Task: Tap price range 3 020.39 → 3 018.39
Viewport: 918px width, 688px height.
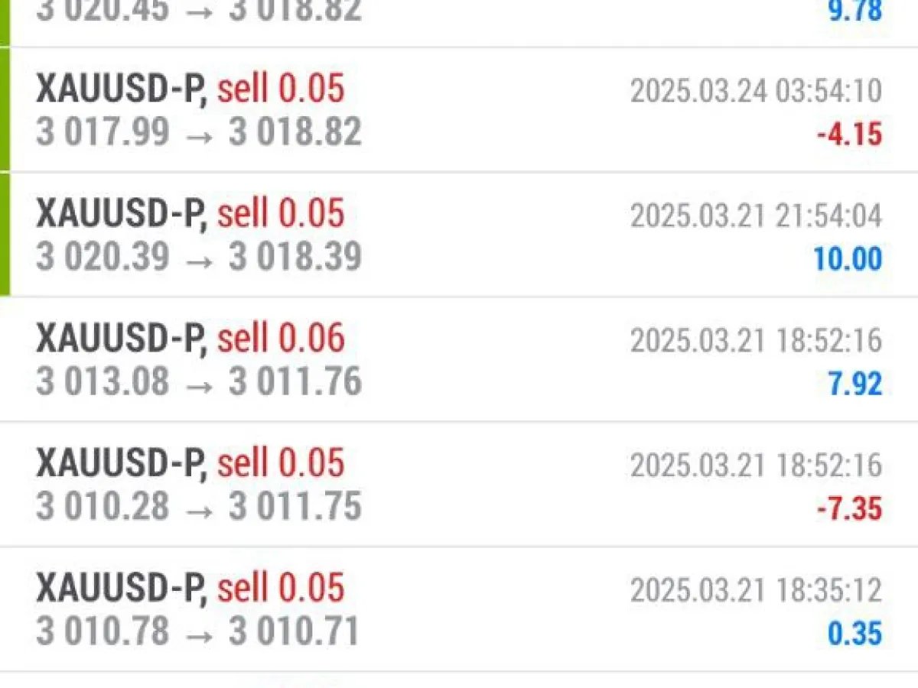Action: coord(199,257)
